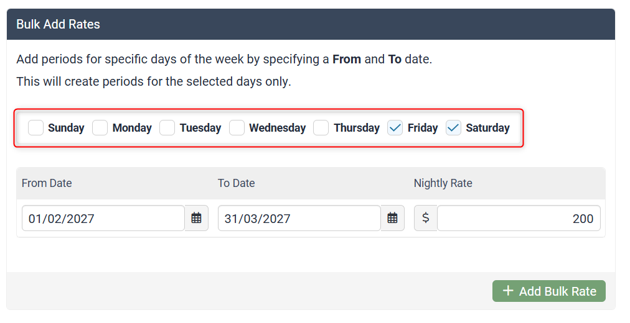Click the Saturday label text
The image size is (630, 323).
(x=487, y=128)
